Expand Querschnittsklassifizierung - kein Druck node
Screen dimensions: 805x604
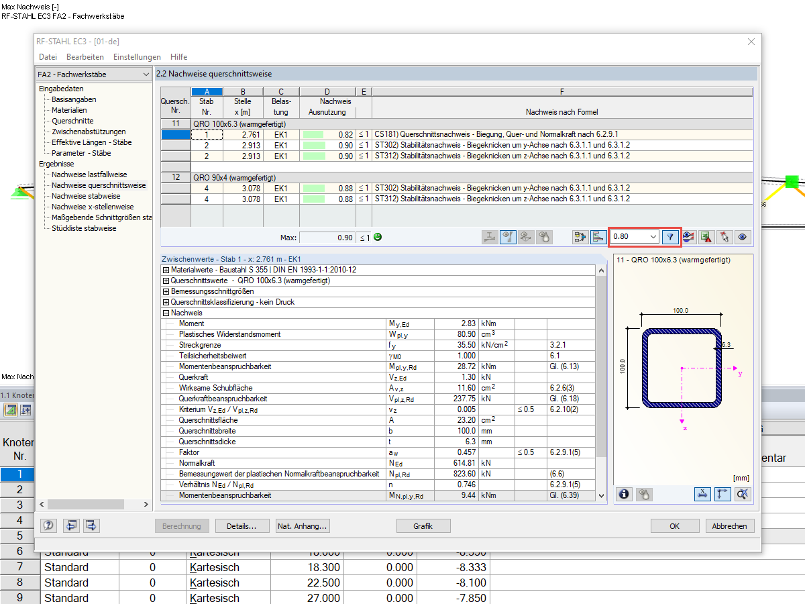click(x=166, y=302)
